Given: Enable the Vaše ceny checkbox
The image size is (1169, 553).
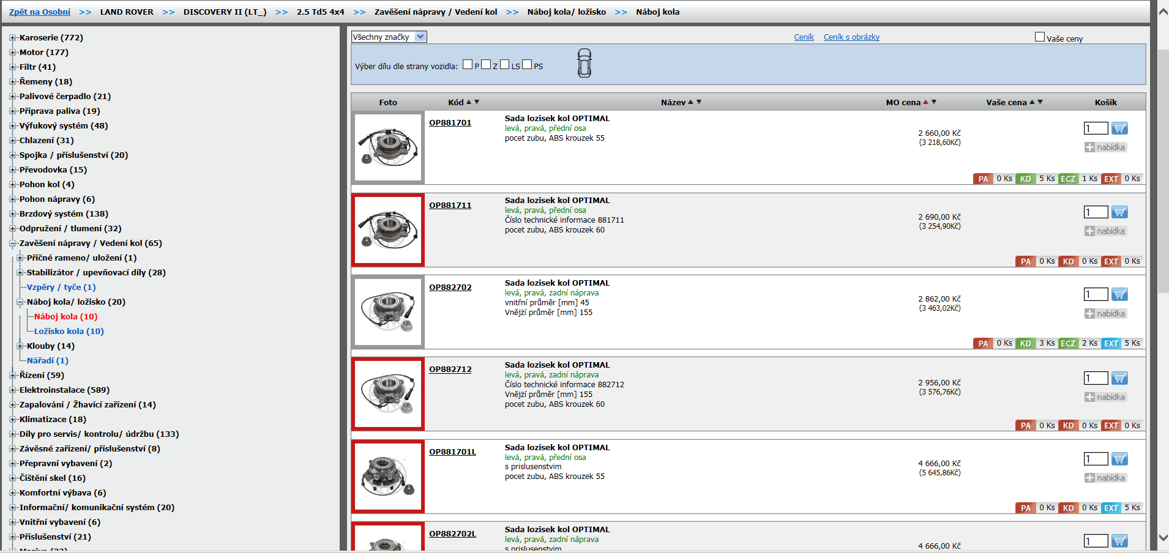Looking at the screenshot, I should point(1039,37).
